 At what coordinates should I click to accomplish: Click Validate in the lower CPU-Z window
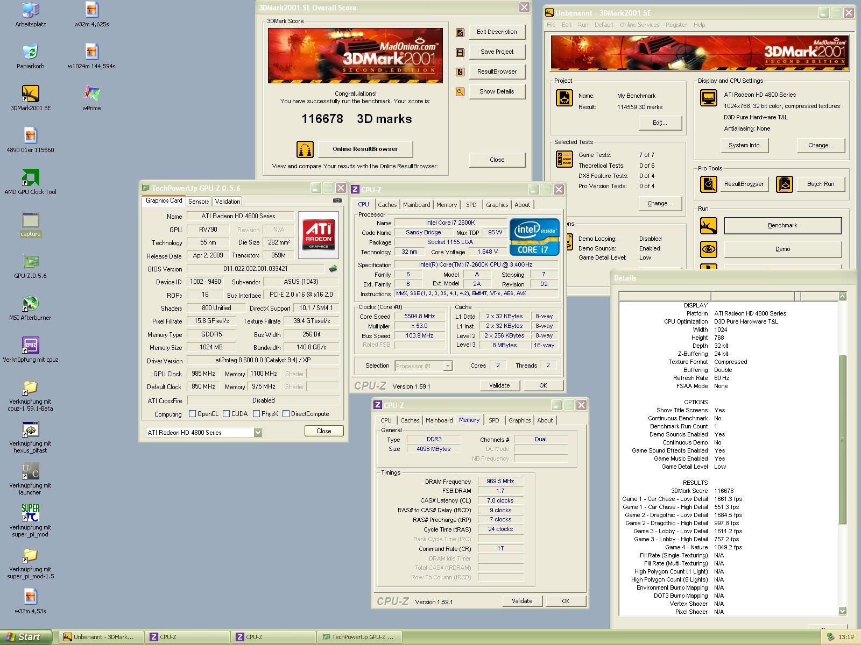tap(522, 601)
